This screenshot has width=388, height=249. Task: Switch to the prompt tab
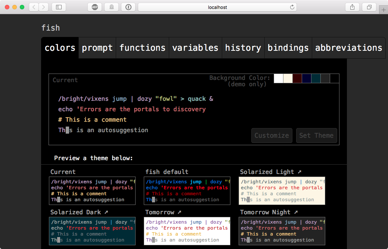point(97,48)
